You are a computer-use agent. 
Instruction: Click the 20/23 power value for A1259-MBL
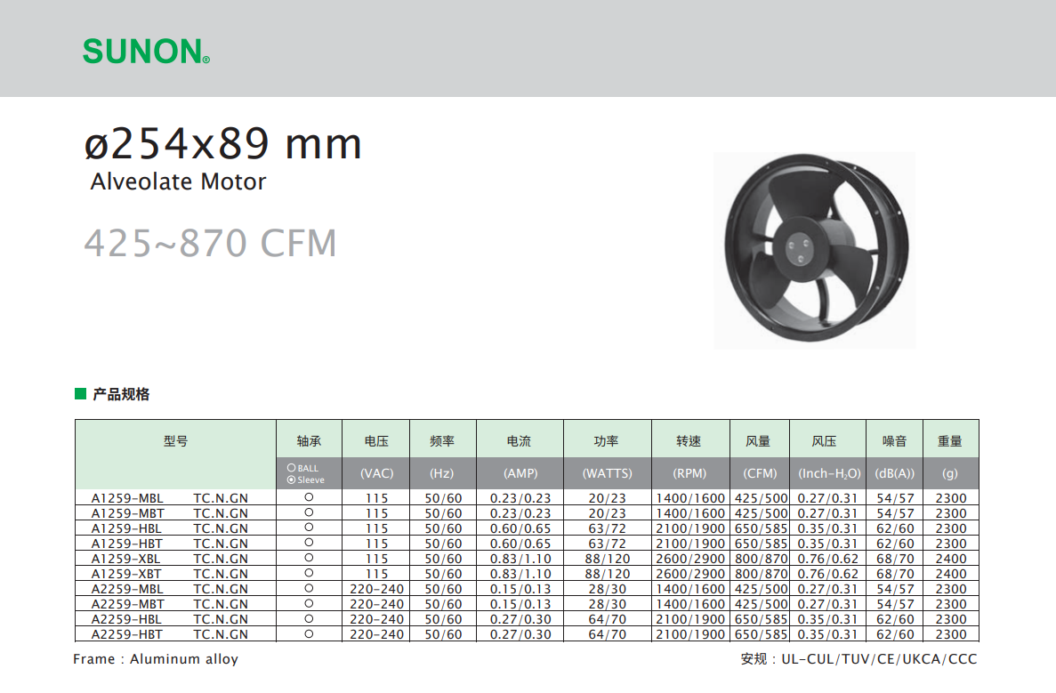(608, 498)
